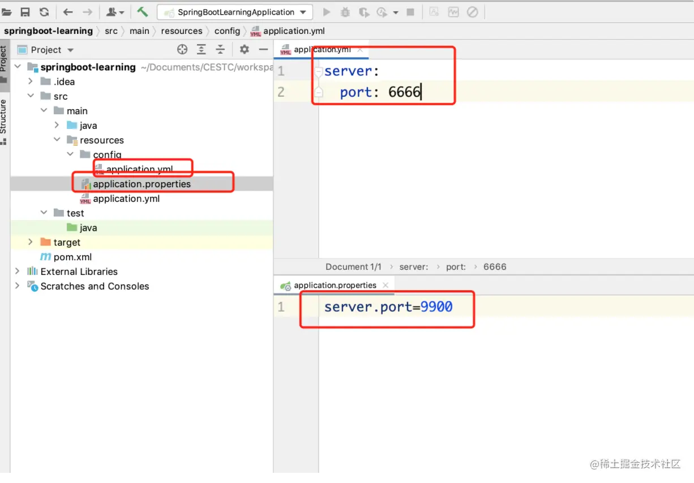694x483 pixels.
Task: Click the fold marker beside line 1 'server:'
Action: (x=318, y=71)
